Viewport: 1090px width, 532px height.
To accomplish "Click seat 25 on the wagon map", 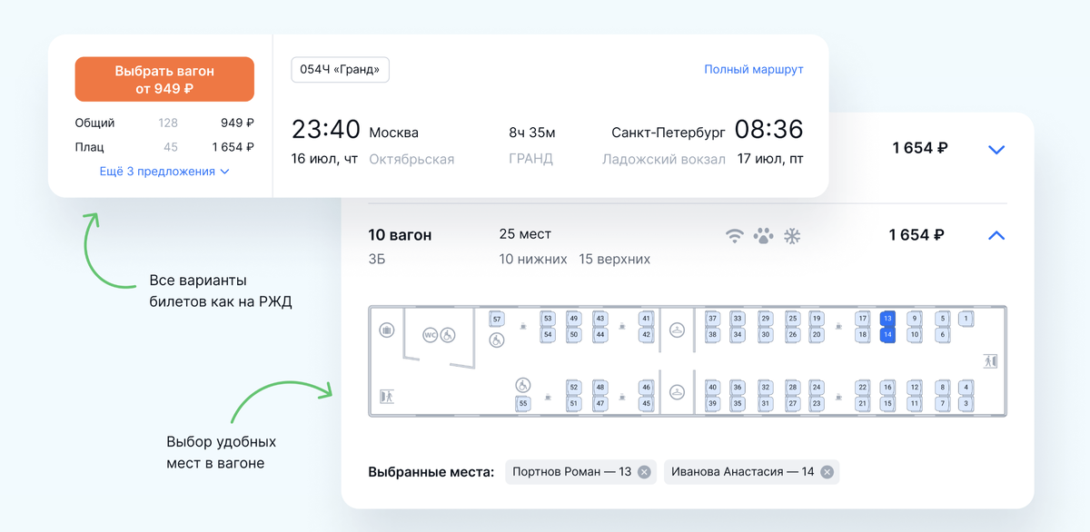I will (x=792, y=319).
